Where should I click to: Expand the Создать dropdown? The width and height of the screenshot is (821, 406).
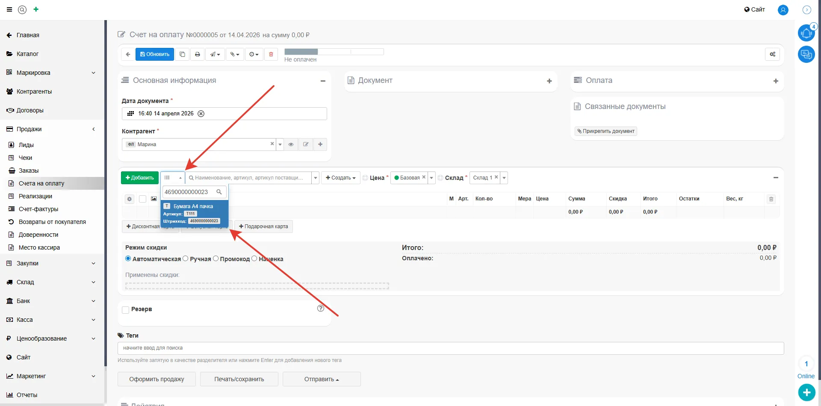340,178
